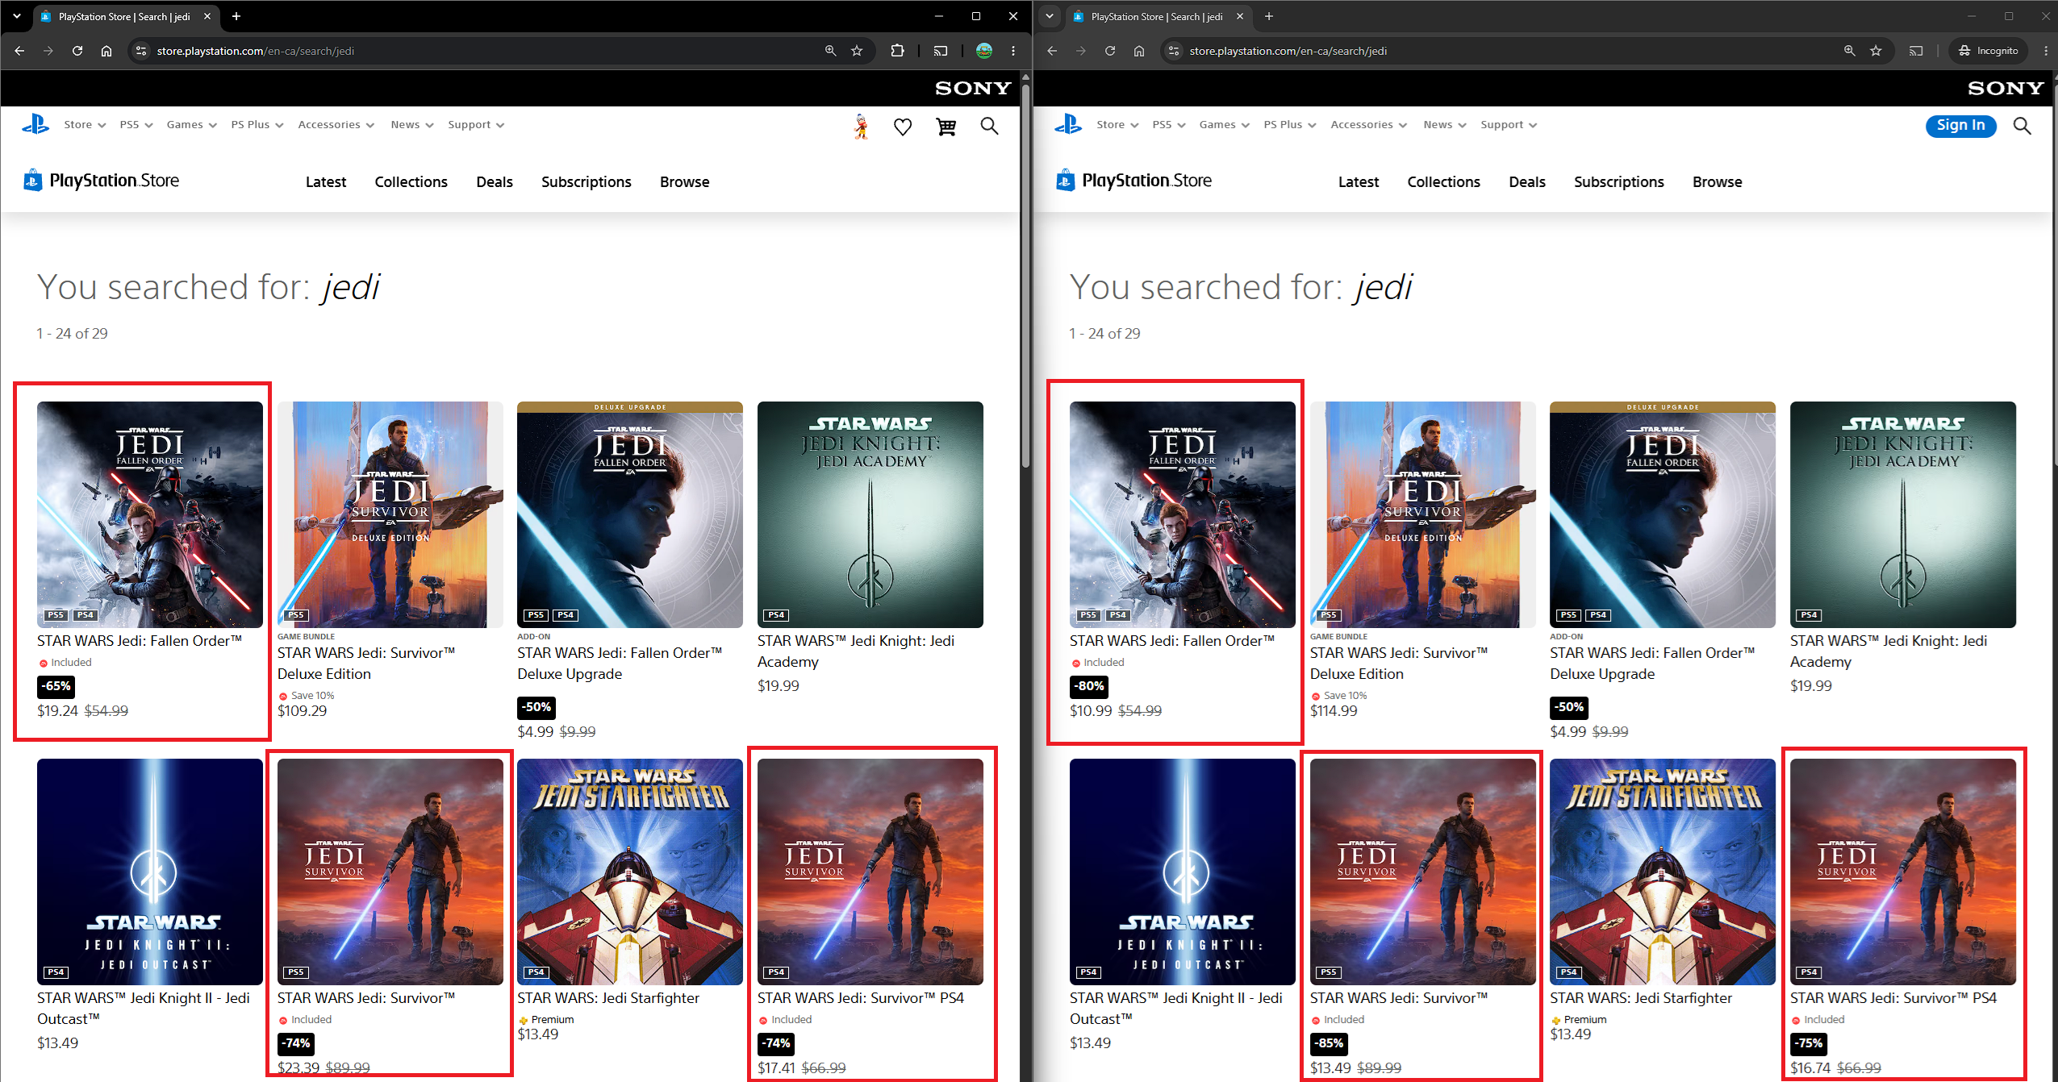Open a new tab in the left window
Screen dimensions: 2058x1082
click(236, 16)
